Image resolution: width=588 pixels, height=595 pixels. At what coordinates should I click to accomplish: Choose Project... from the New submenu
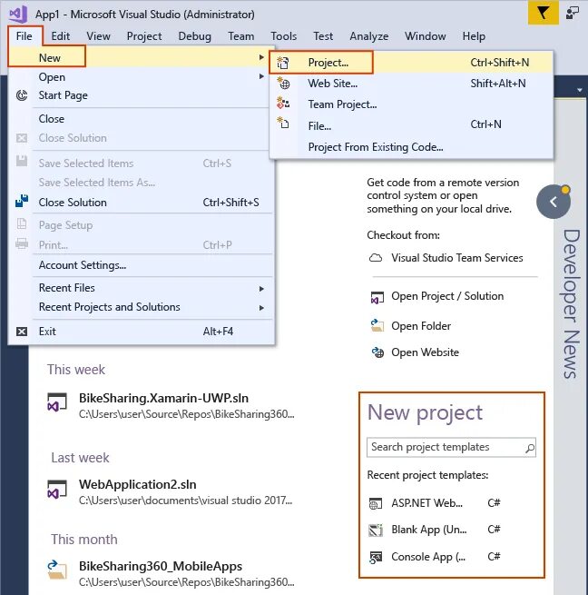pyautogui.click(x=411, y=63)
